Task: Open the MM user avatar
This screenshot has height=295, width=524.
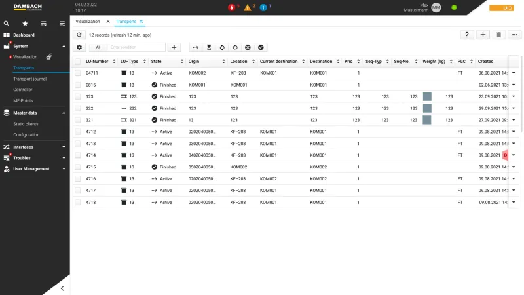Action: point(436,7)
